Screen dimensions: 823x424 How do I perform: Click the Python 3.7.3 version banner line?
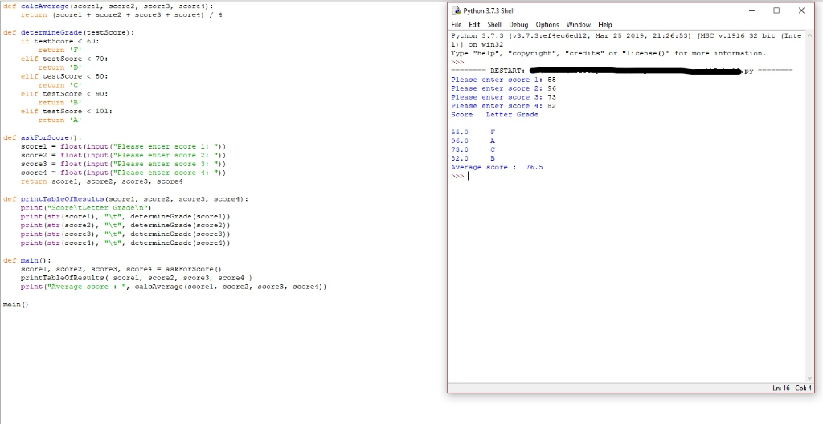coord(626,40)
